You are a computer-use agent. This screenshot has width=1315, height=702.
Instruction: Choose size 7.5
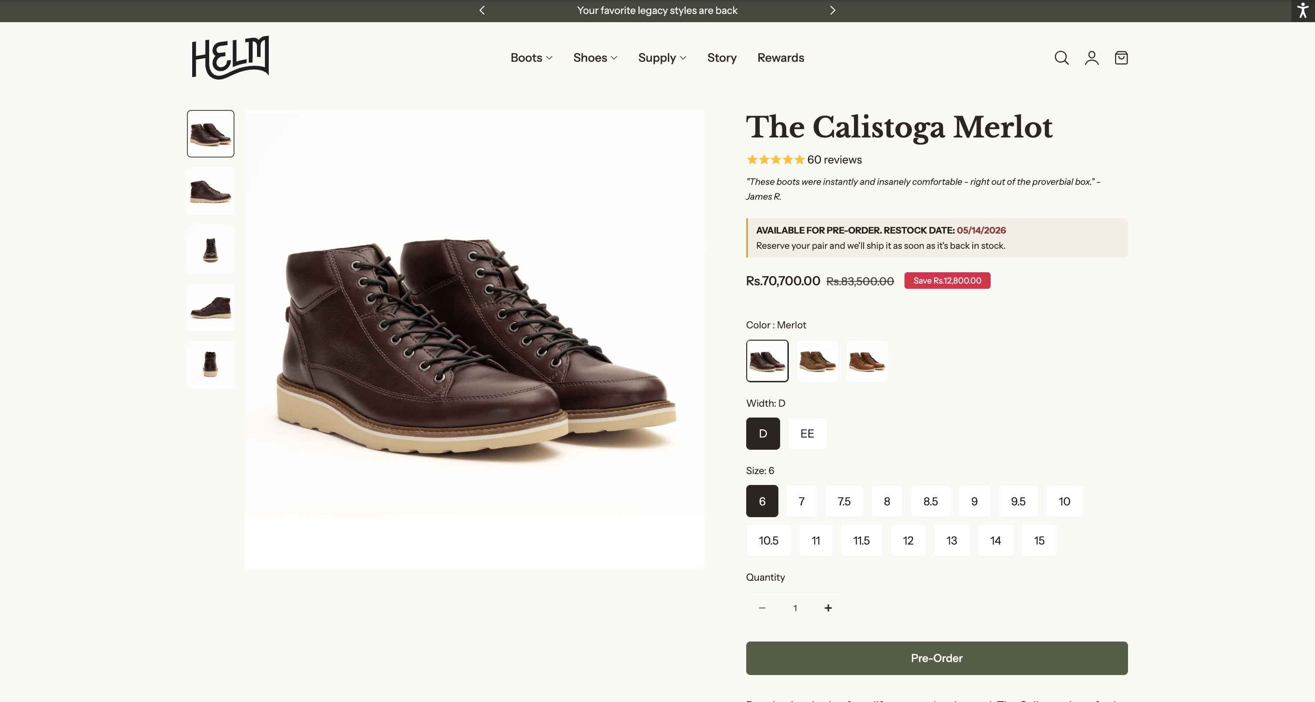(x=844, y=501)
